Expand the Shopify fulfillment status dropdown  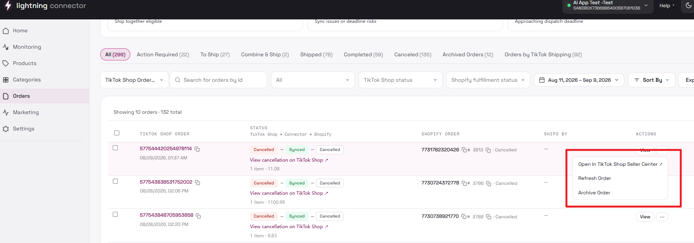[x=488, y=80]
